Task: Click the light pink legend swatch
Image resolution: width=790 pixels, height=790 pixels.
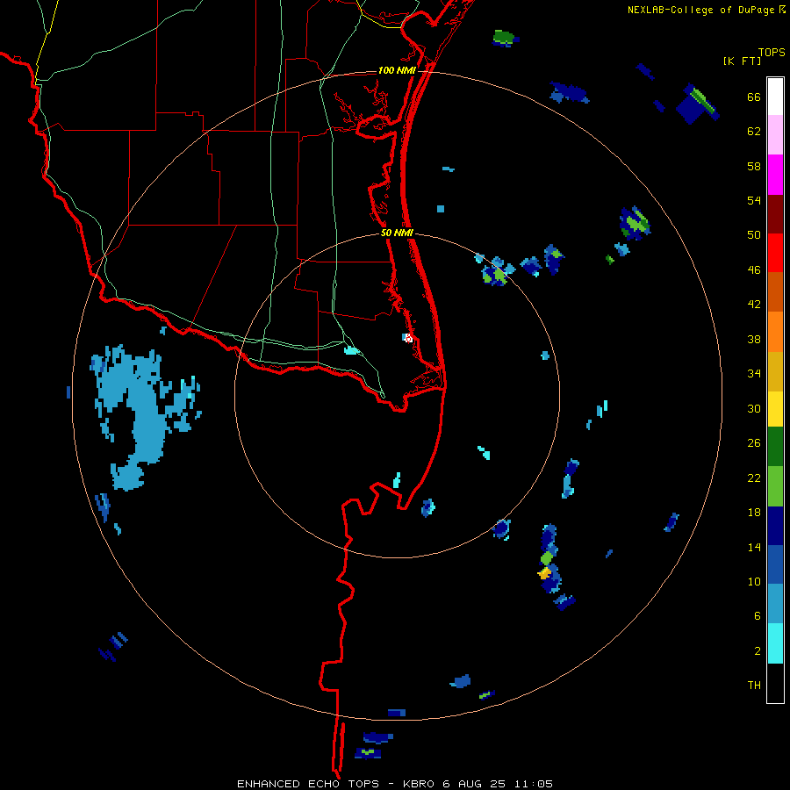Action: 775,135
